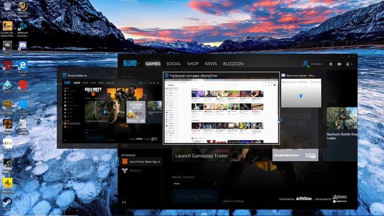Open the blue Roblox Studio desktop shortcut
This screenshot has height=216, width=384.
pyautogui.click(x=23, y=107)
